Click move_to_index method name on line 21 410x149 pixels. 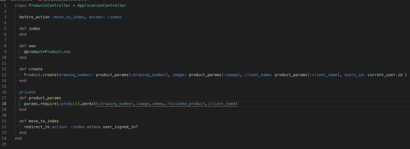44,121
